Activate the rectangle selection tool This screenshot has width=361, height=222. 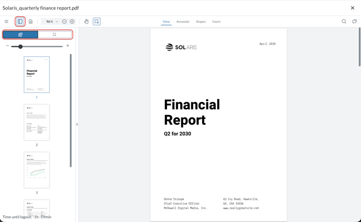tap(97, 22)
